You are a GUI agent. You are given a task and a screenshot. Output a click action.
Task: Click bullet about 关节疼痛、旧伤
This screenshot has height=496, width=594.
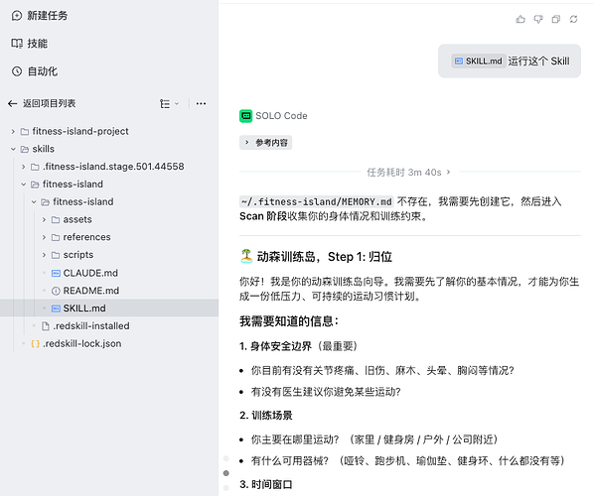(x=382, y=370)
